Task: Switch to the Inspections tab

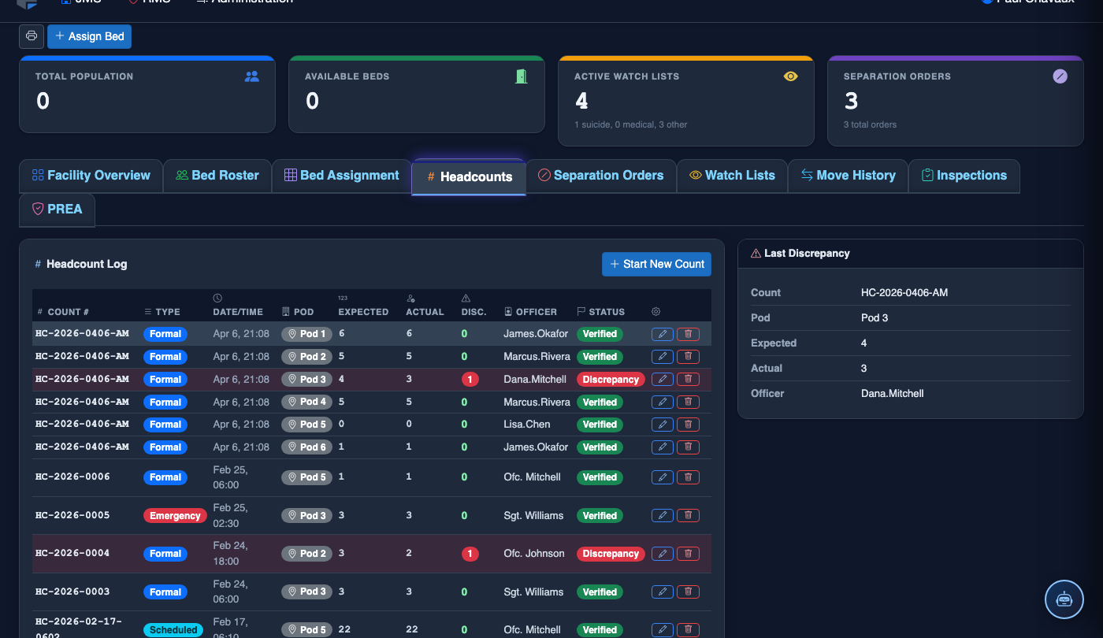Action: (x=964, y=176)
